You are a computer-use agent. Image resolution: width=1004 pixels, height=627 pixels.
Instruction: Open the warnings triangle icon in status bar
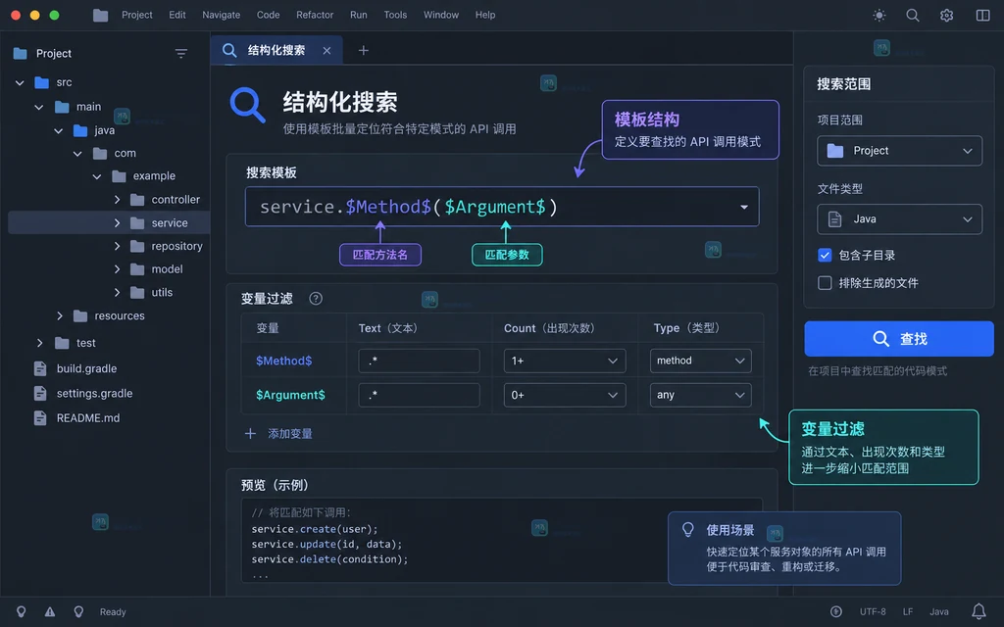click(50, 611)
